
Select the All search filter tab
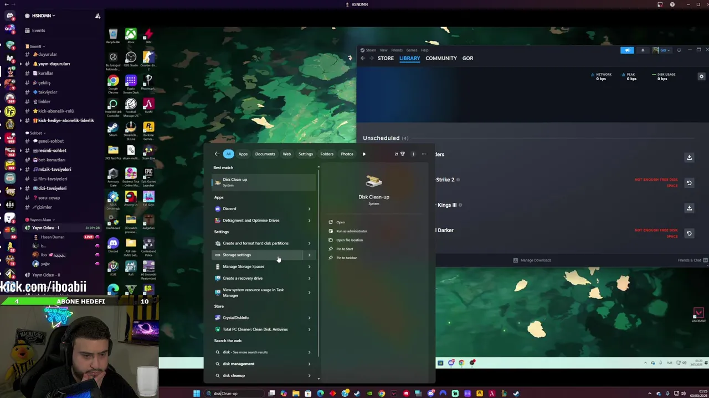click(x=228, y=154)
